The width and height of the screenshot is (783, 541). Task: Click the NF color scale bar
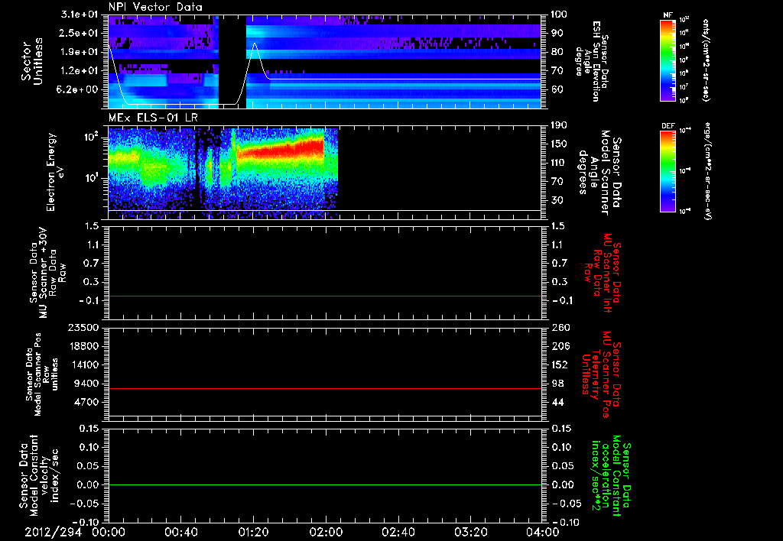668,60
